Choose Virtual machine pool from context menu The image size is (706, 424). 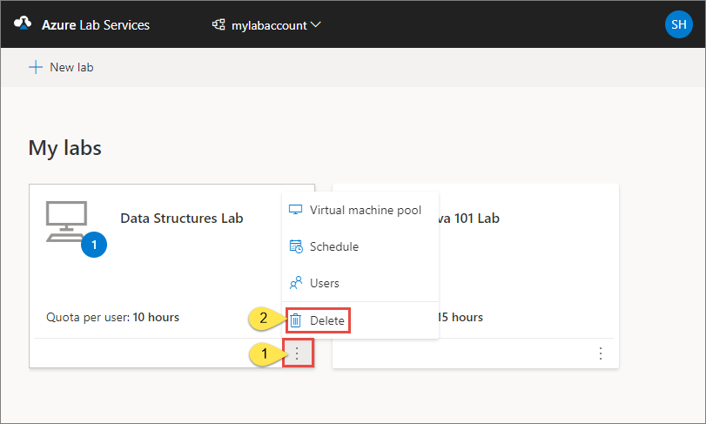click(360, 210)
